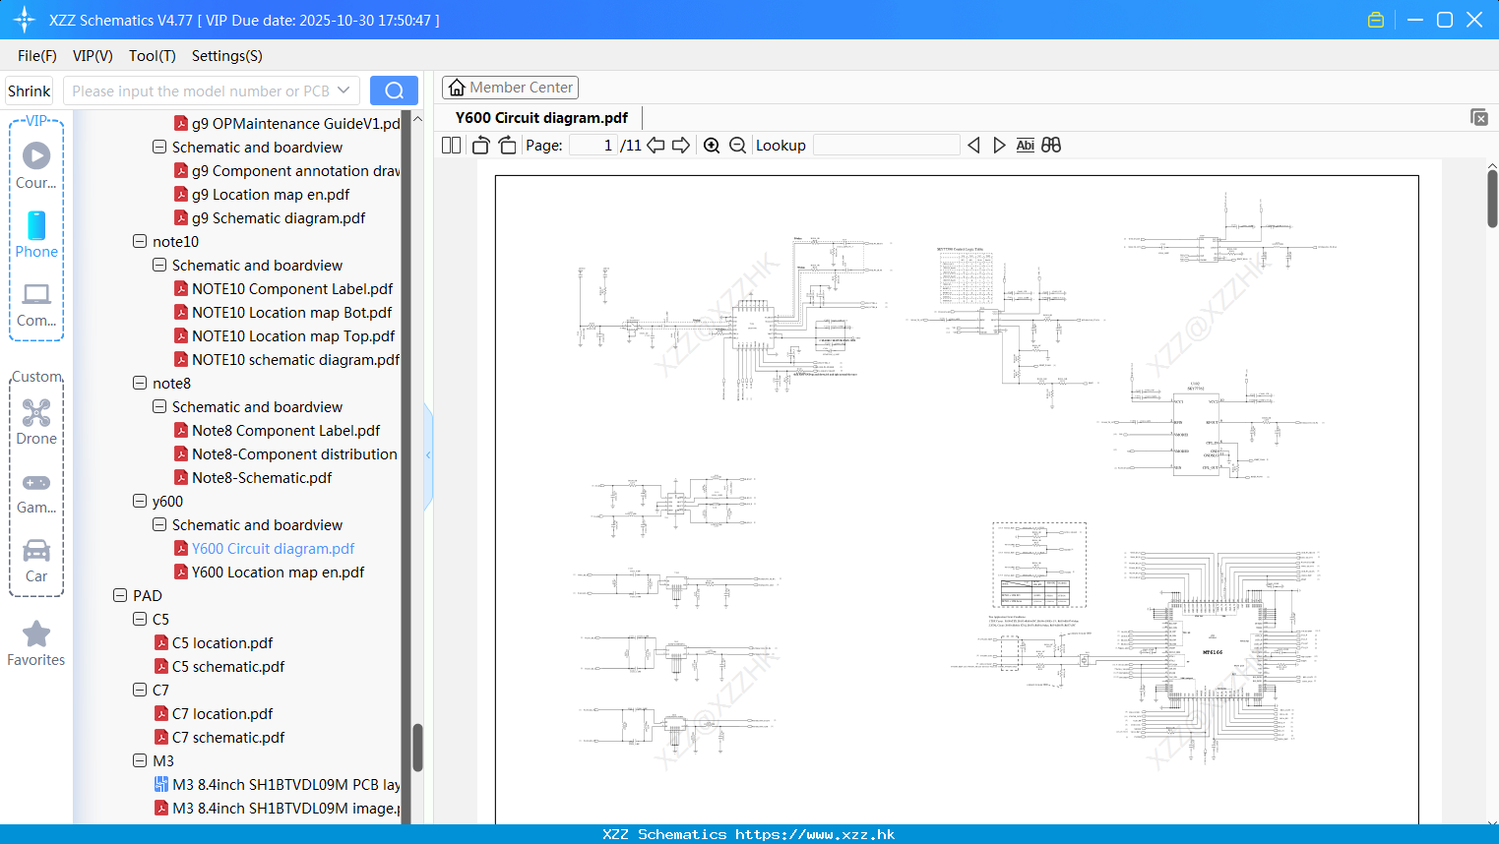Open Note8-Schematic.pdf

tap(262, 477)
